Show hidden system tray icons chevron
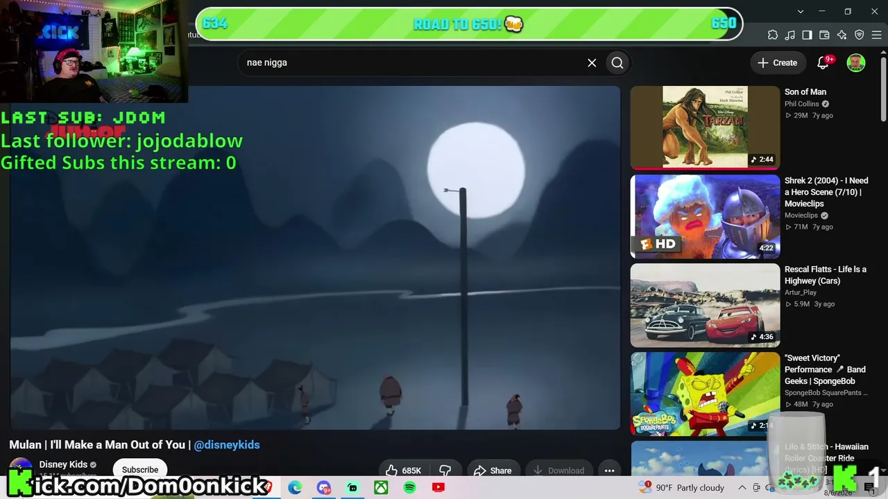Image resolution: width=888 pixels, height=499 pixels. click(x=742, y=488)
